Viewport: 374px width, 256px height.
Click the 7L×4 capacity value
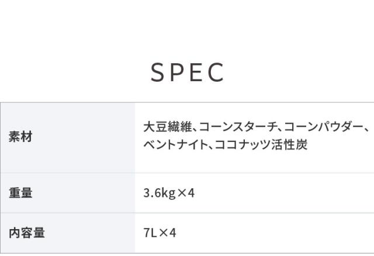[x=160, y=233]
